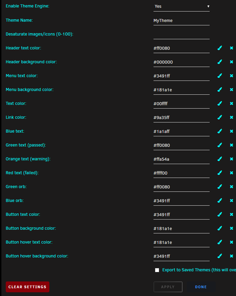Open paintbrush picker for Red text (failed)
The height and width of the screenshot is (296, 236).
tap(219, 173)
